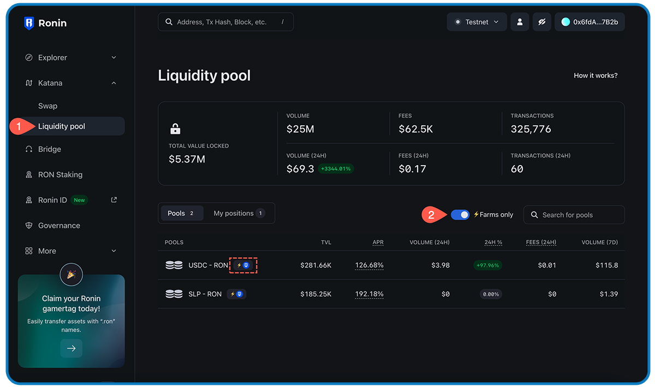Open the user profile icon button
Screen dimensions: 655x387
(520, 22)
